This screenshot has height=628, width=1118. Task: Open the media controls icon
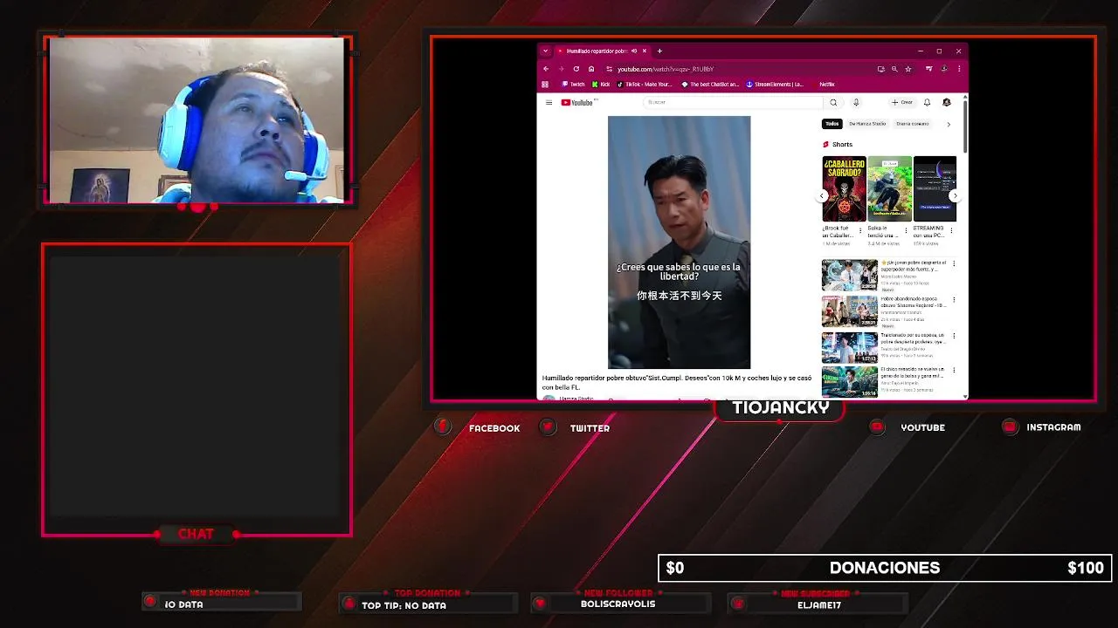tap(929, 69)
